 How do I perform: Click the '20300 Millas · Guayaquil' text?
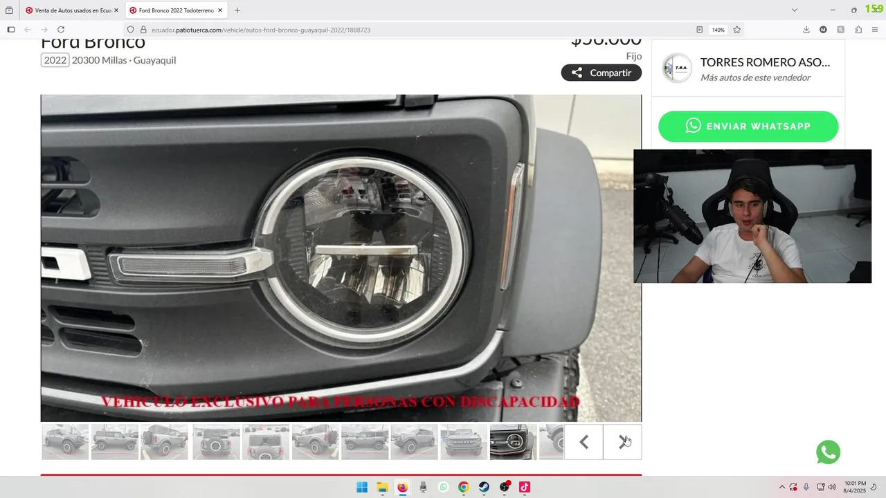pos(124,60)
